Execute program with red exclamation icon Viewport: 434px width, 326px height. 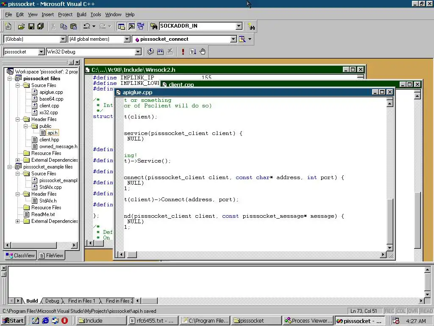(x=183, y=51)
